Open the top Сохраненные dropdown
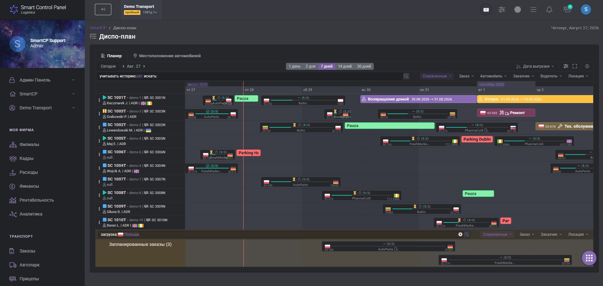This screenshot has width=603, height=286. point(437,76)
